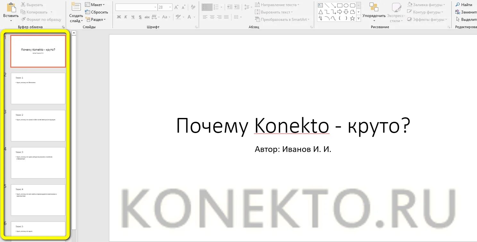Select slide 4 thumbnail Тезис 3
Screen dimensions: 477x242
coord(38,163)
